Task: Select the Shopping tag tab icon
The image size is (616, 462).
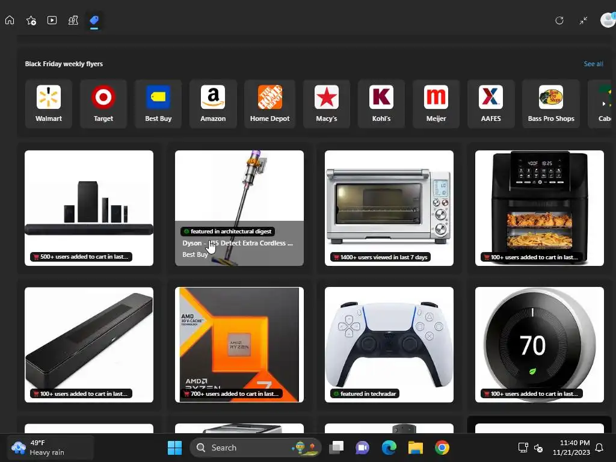Action: 94,20
